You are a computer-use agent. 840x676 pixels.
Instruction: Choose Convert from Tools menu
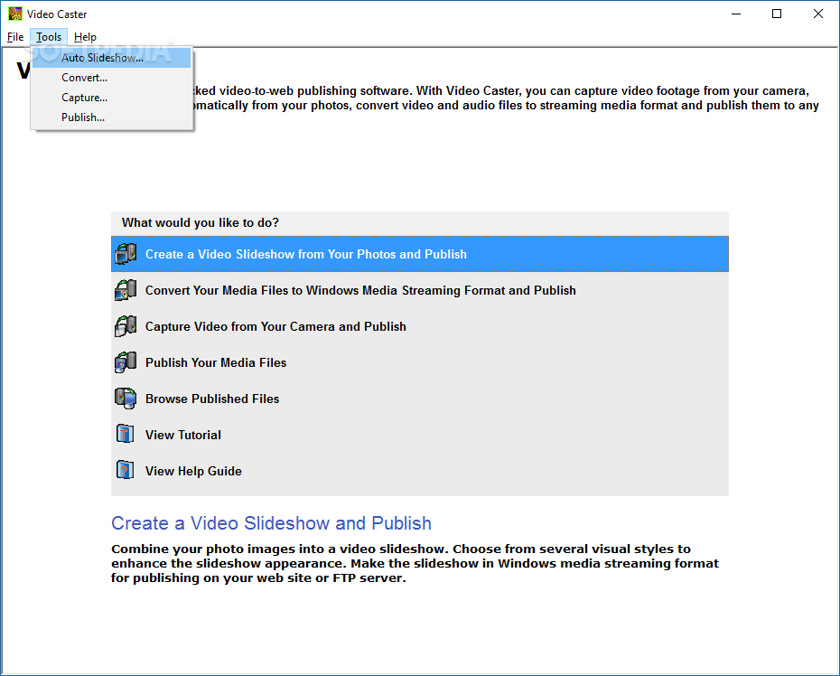[111, 78]
